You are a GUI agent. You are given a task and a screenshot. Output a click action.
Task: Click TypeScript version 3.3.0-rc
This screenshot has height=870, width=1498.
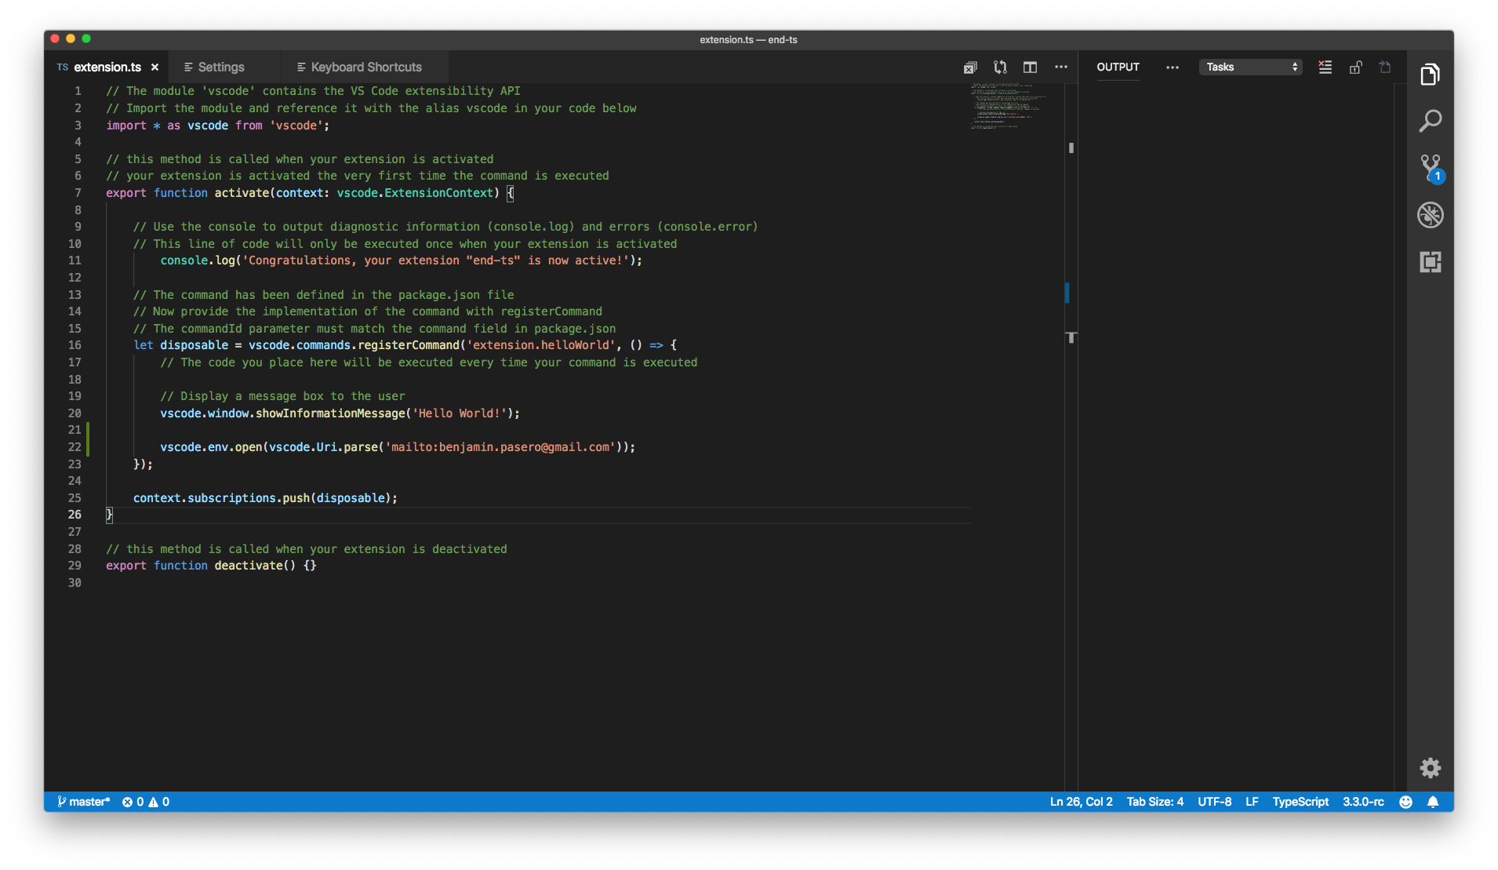1363,802
